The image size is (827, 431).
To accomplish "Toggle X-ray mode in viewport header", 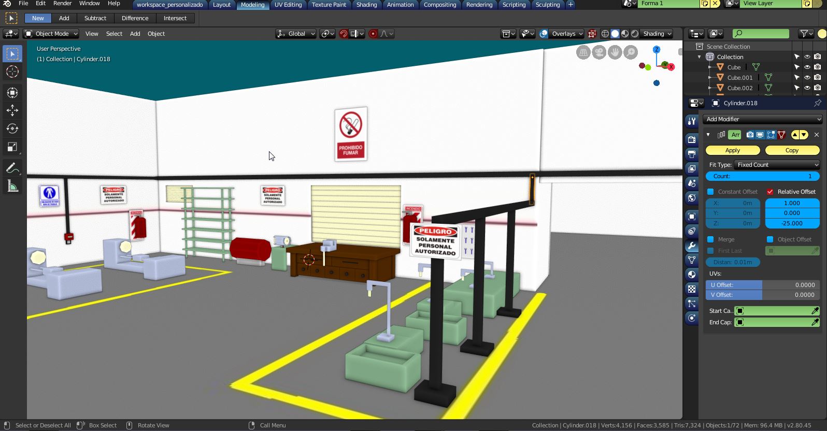I will (592, 34).
